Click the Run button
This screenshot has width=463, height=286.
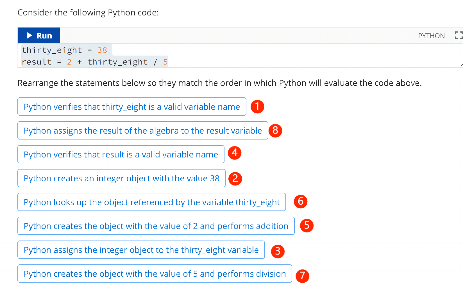39,35
